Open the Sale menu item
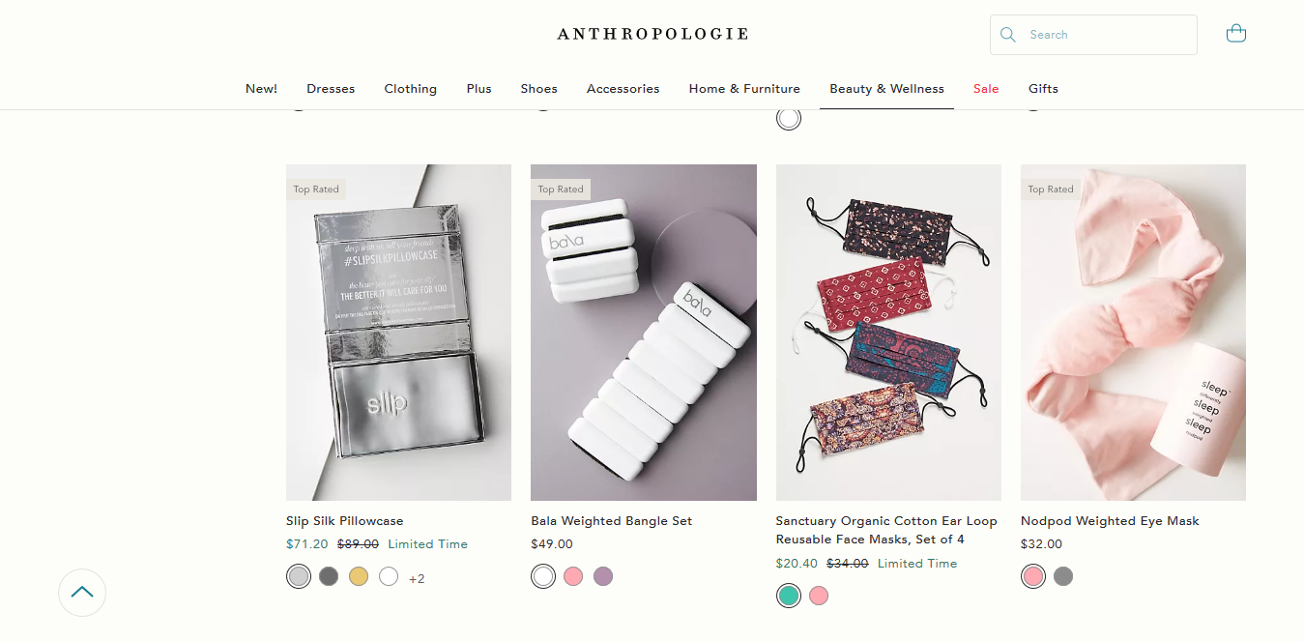Viewport: 1304px width, 642px height. point(986,88)
